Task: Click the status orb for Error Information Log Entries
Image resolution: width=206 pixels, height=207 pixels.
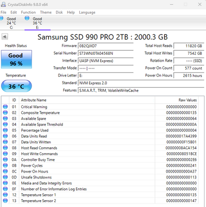Action: click(5, 189)
